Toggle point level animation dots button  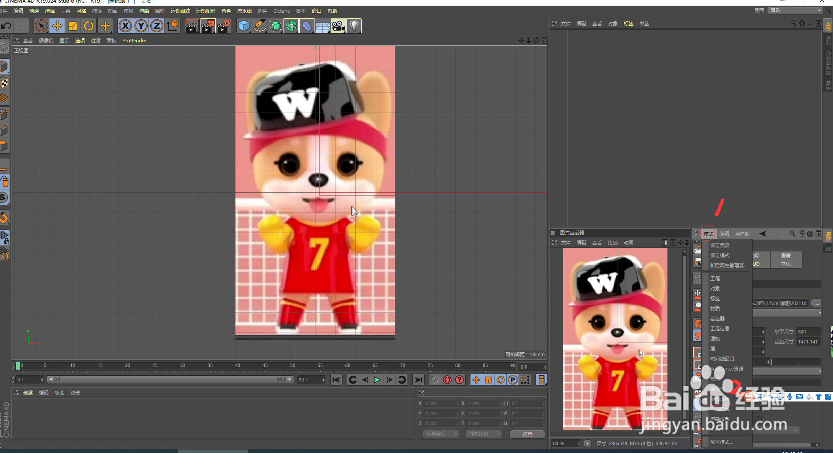pos(525,380)
